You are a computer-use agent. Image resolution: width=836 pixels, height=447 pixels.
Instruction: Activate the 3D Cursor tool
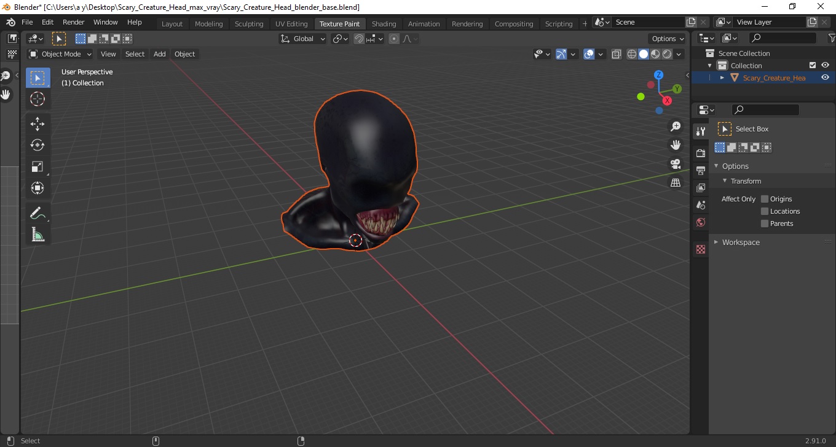(37, 99)
